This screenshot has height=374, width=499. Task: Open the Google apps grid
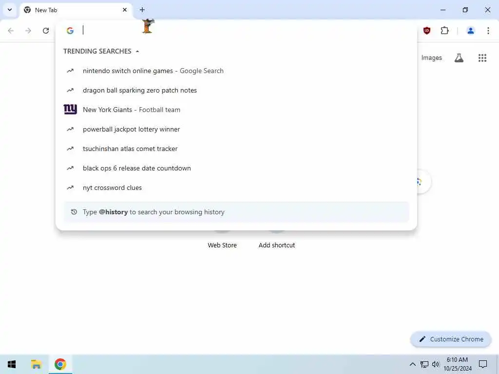click(x=482, y=58)
